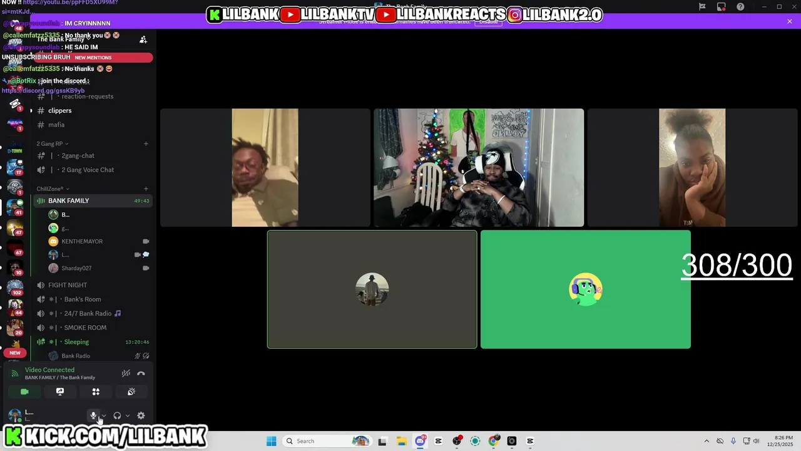Open Discord from the taskbar
801x451 pixels.
[x=421, y=441]
